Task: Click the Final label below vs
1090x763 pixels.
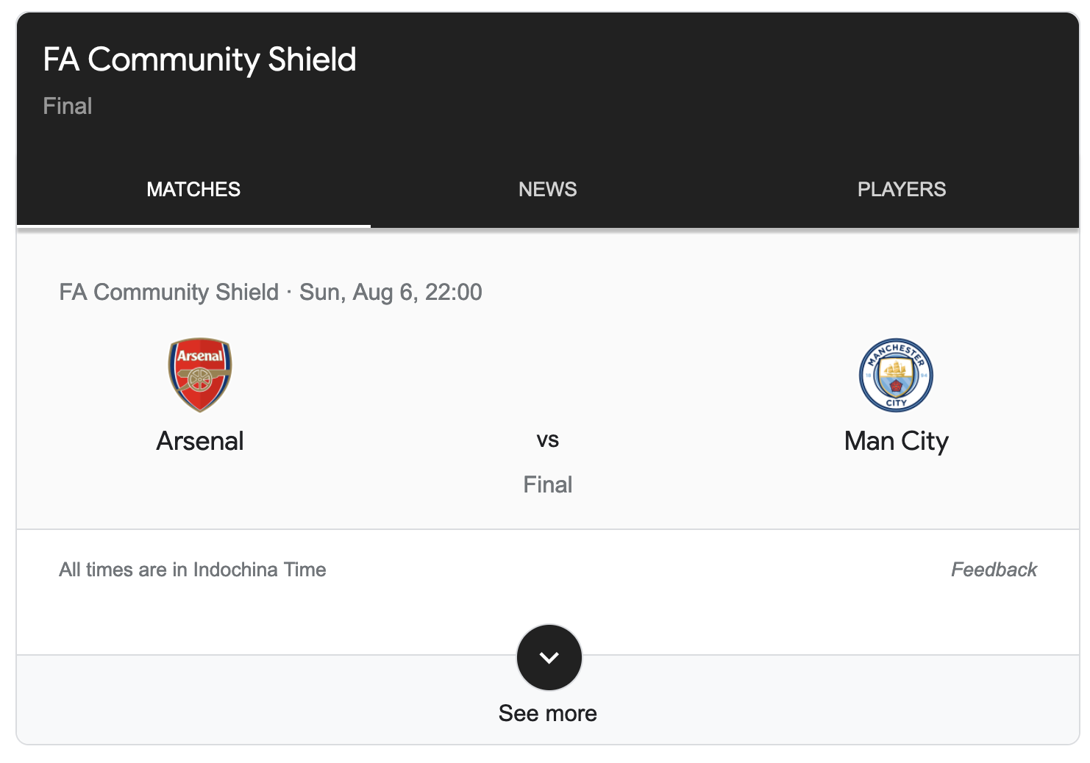Action: pos(548,484)
